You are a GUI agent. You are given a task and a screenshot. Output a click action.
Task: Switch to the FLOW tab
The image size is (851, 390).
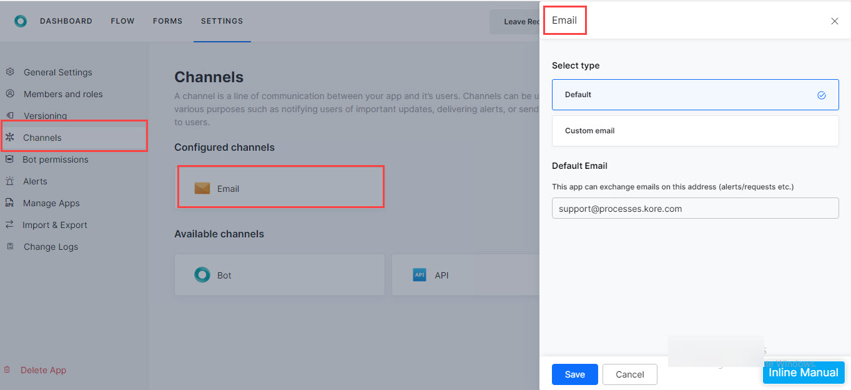(x=122, y=21)
